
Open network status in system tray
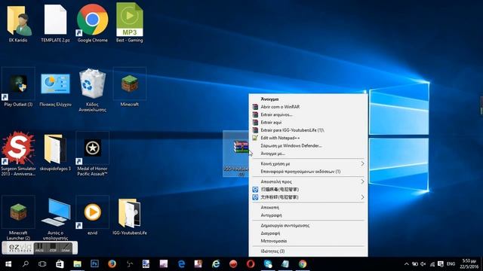click(x=432, y=264)
